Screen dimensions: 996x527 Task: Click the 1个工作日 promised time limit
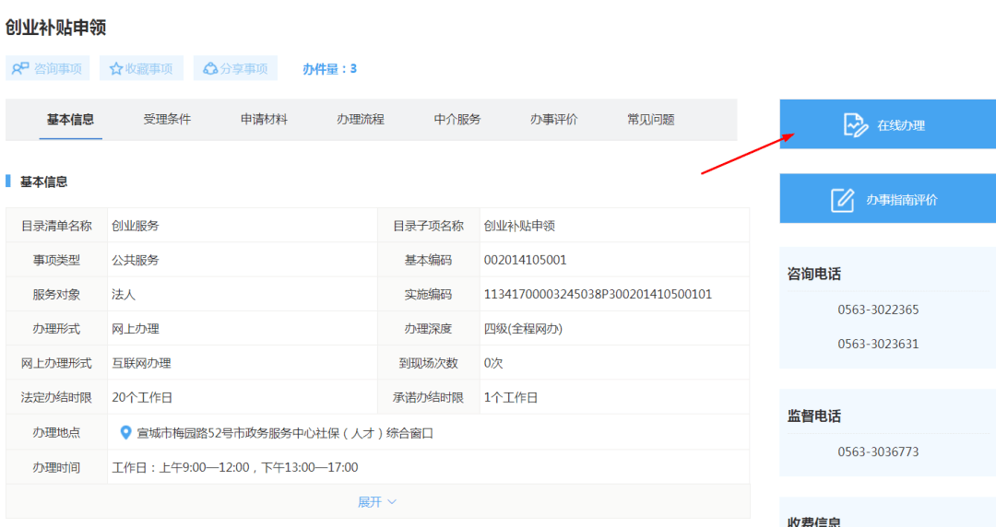click(511, 397)
